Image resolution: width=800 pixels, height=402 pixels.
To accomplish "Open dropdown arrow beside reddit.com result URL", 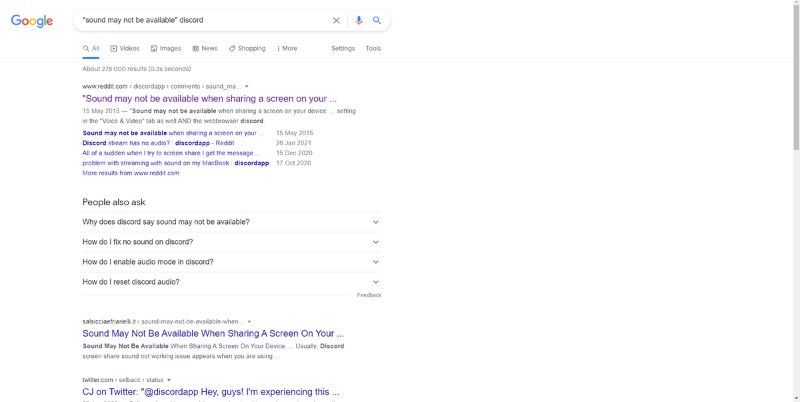I will 247,87.
